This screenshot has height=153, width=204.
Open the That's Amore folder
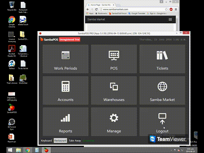pyautogui.click(x=12, y=79)
